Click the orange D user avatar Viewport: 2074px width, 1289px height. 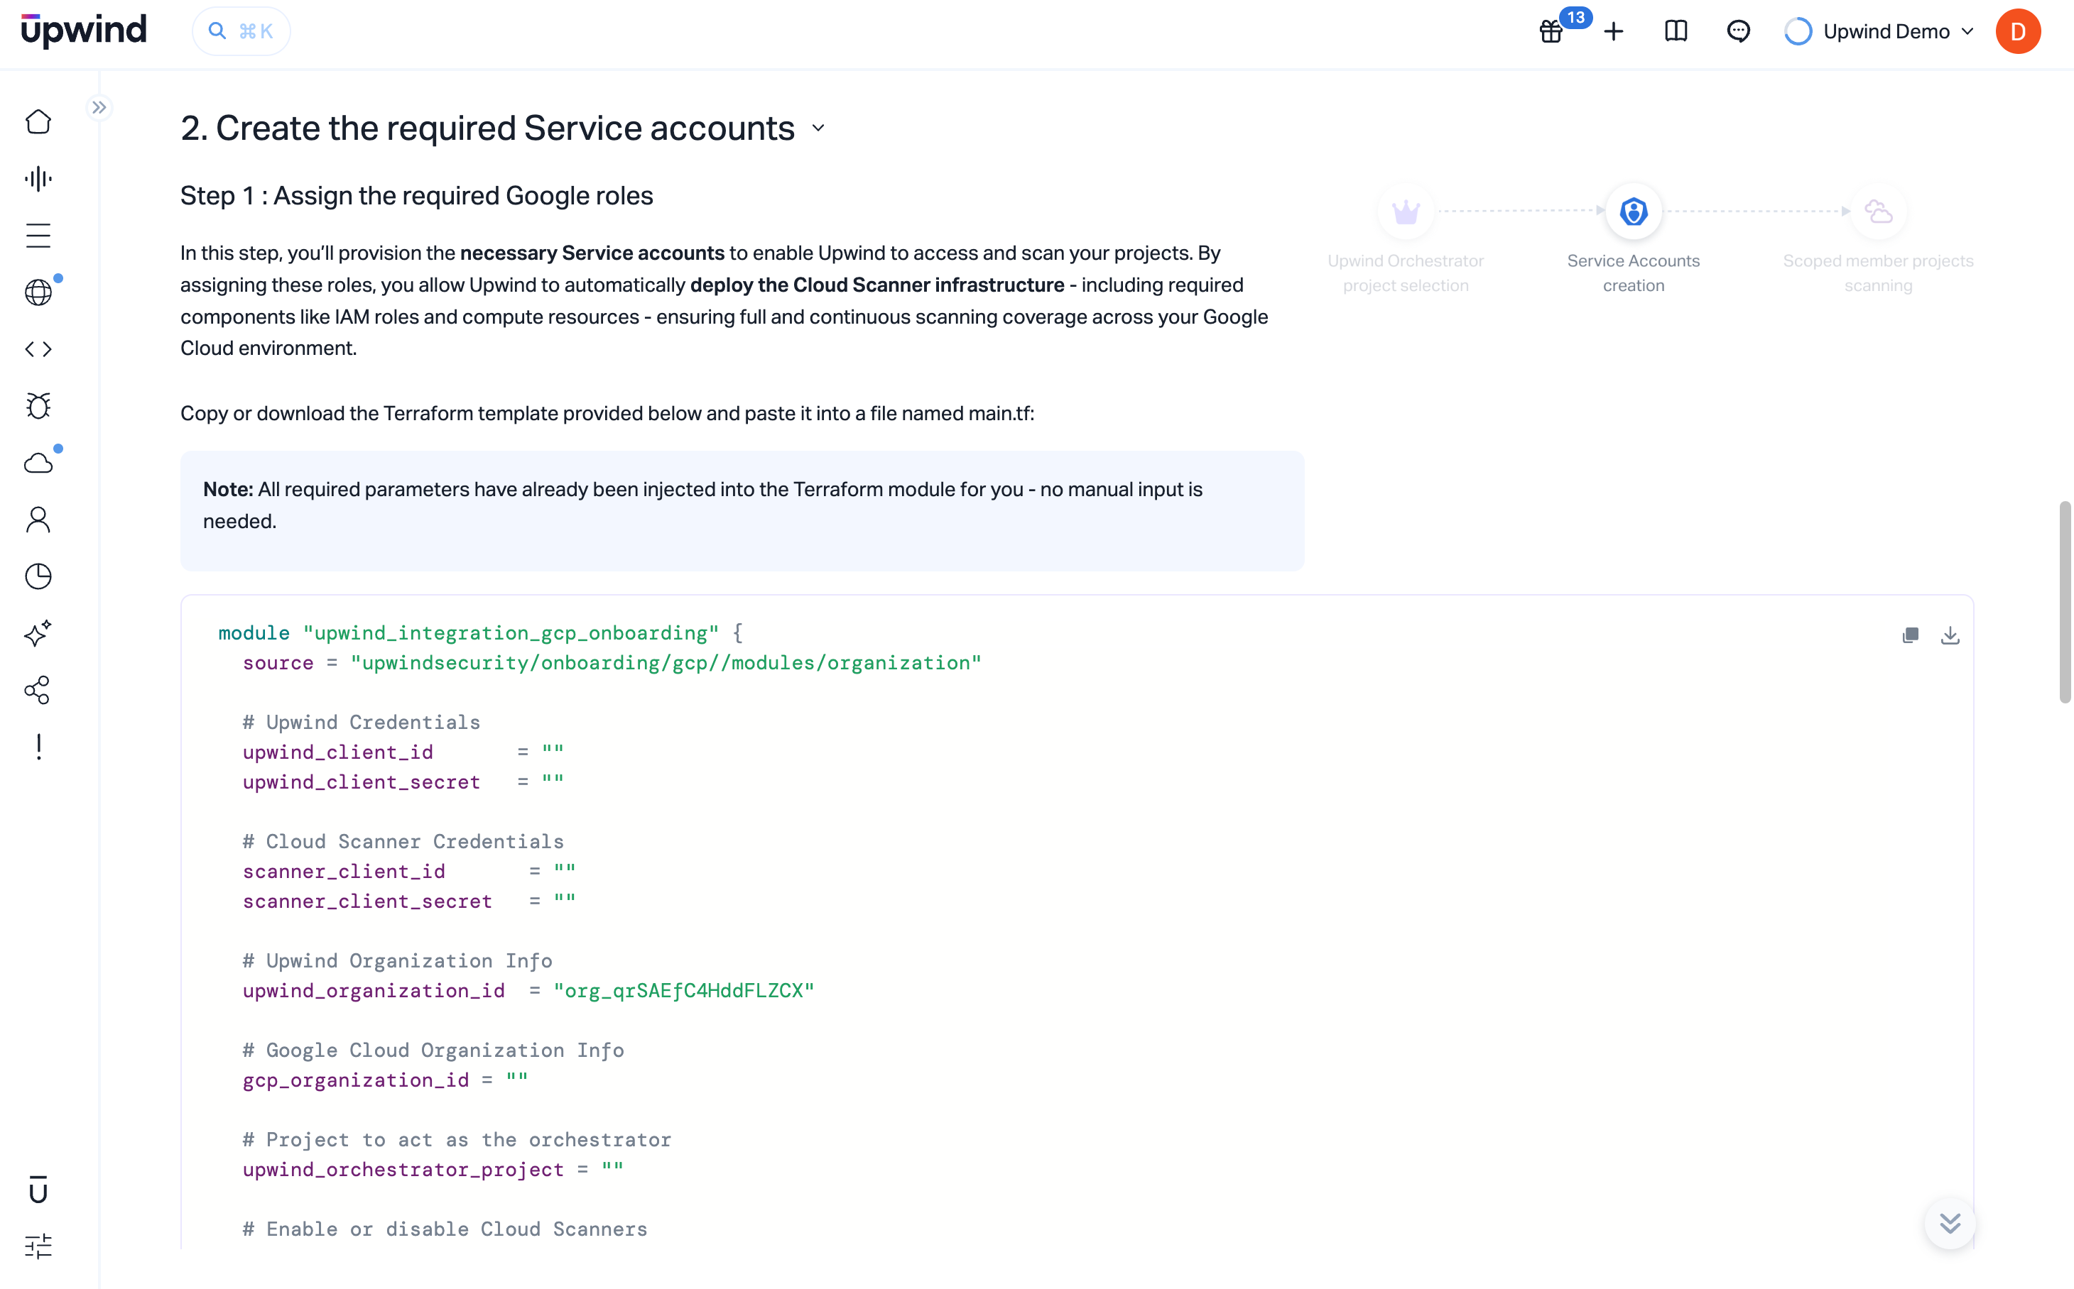click(x=2018, y=31)
